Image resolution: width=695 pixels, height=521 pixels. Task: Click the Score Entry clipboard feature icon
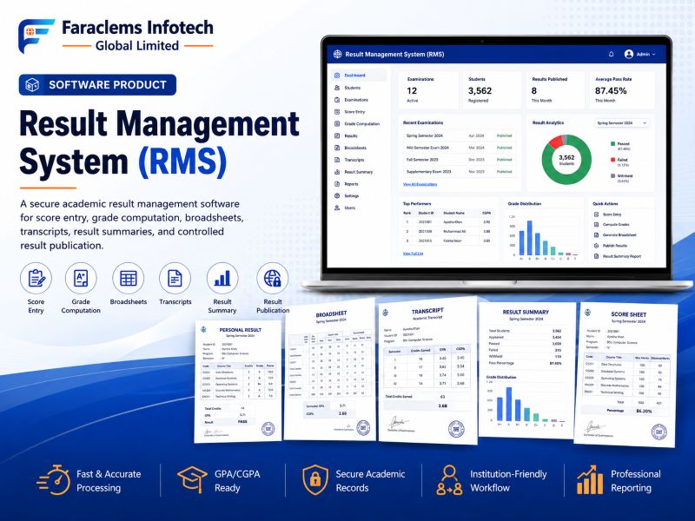pos(36,278)
